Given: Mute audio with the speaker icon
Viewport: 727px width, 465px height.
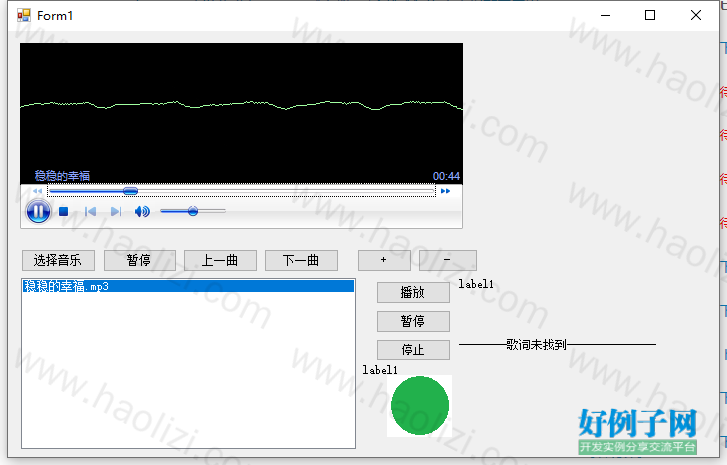Looking at the screenshot, I should [x=142, y=212].
